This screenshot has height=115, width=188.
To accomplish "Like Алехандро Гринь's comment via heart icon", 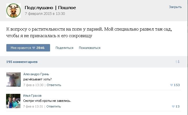I will [172, 85].
